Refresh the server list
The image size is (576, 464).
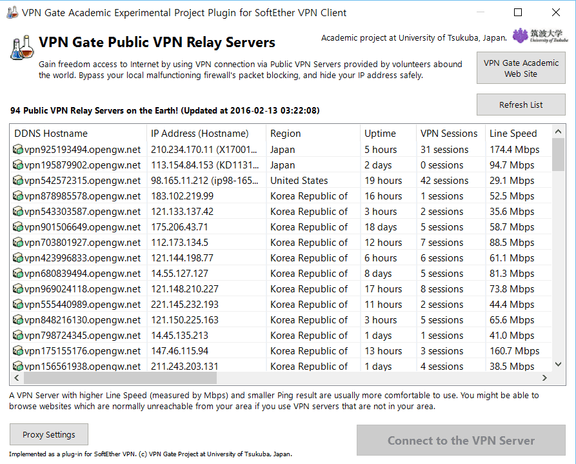pyautogui.click(x=521, y=105)
